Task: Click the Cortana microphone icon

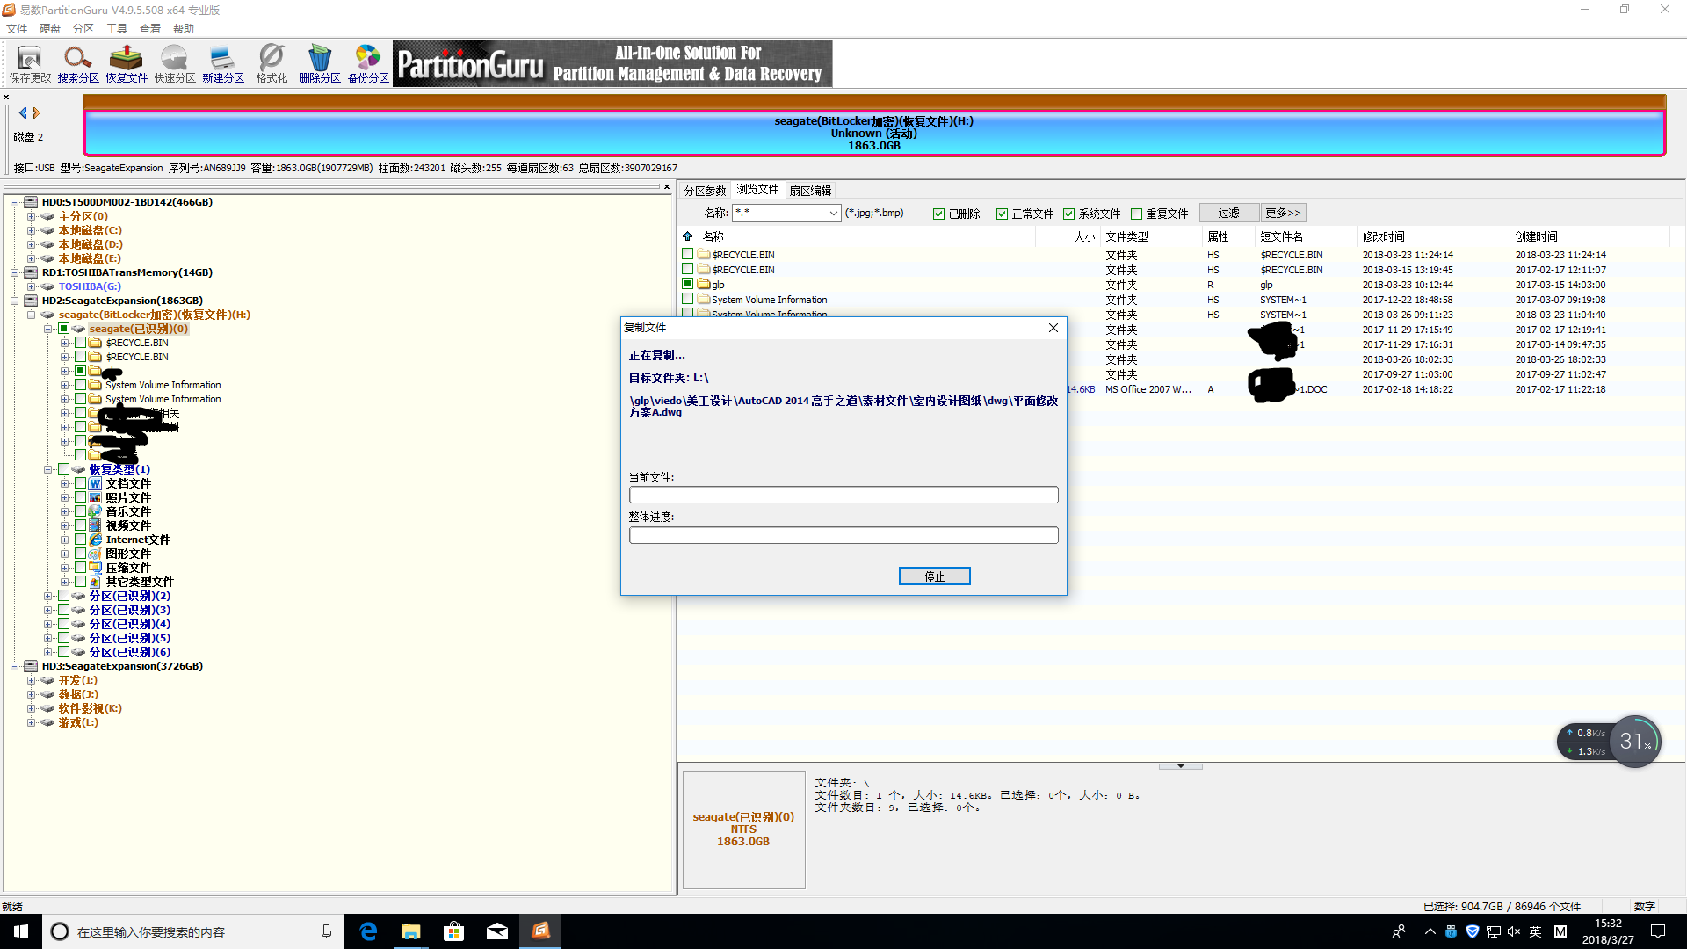Action: click(x=326, y=931)
